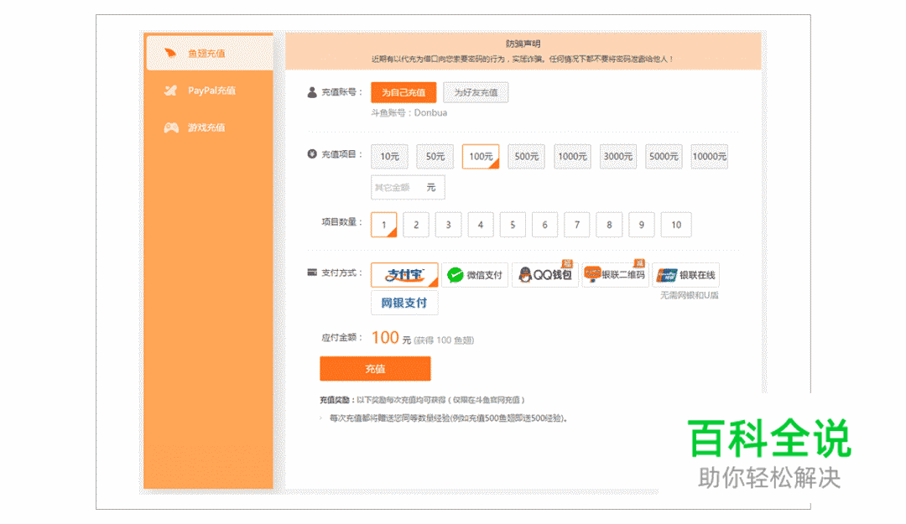Choose the 10000元 recharge option
This screenshot has width=906, height=524.
(709, 157)
